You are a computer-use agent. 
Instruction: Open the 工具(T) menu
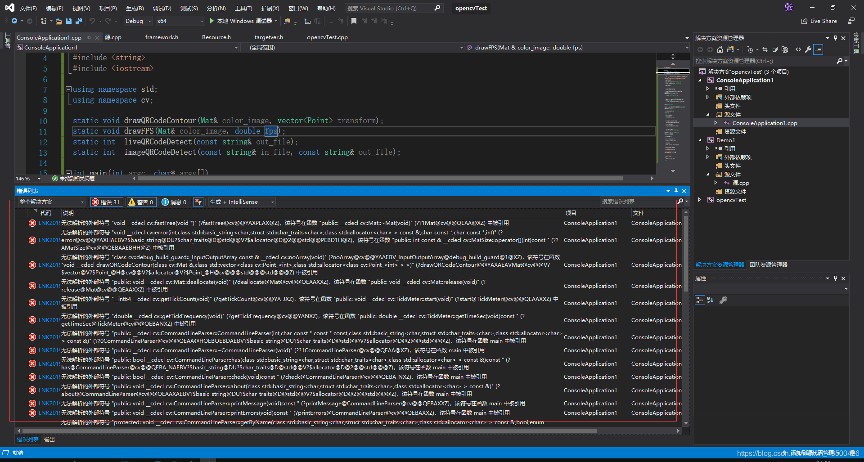[x=243, y=8]
